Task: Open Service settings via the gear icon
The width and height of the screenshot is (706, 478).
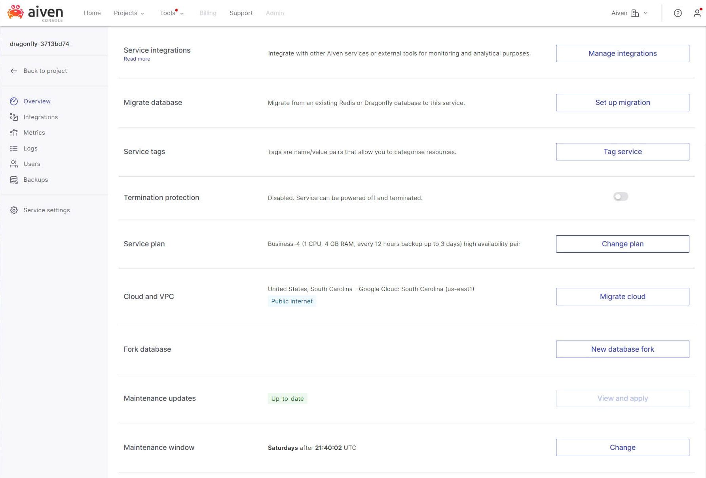Action: click(x=14, y=210)
